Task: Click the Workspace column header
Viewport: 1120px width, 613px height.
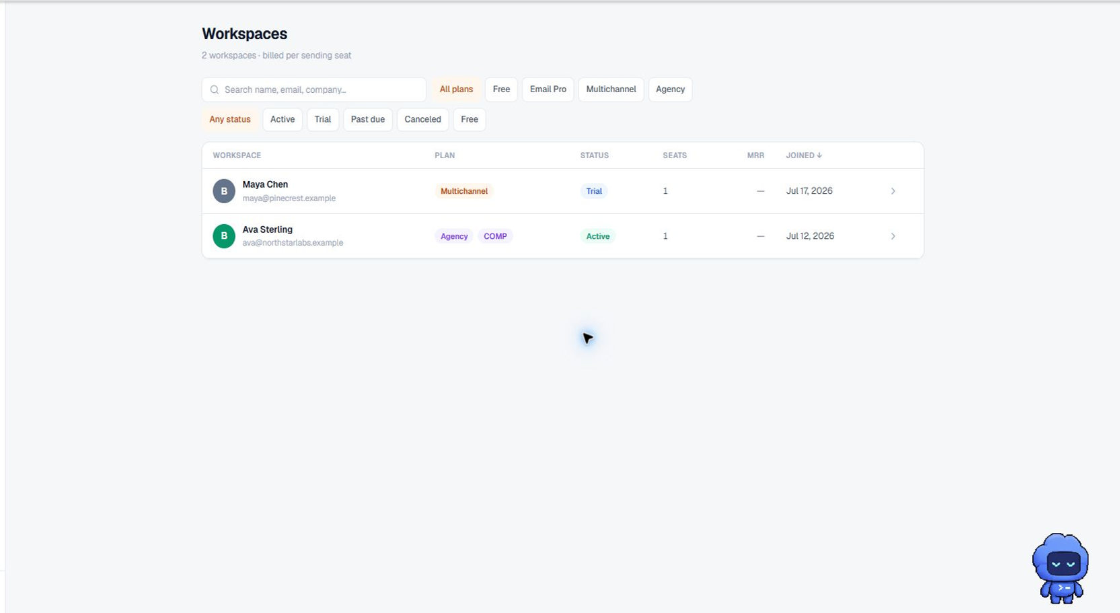Action: tap(237, 155)
